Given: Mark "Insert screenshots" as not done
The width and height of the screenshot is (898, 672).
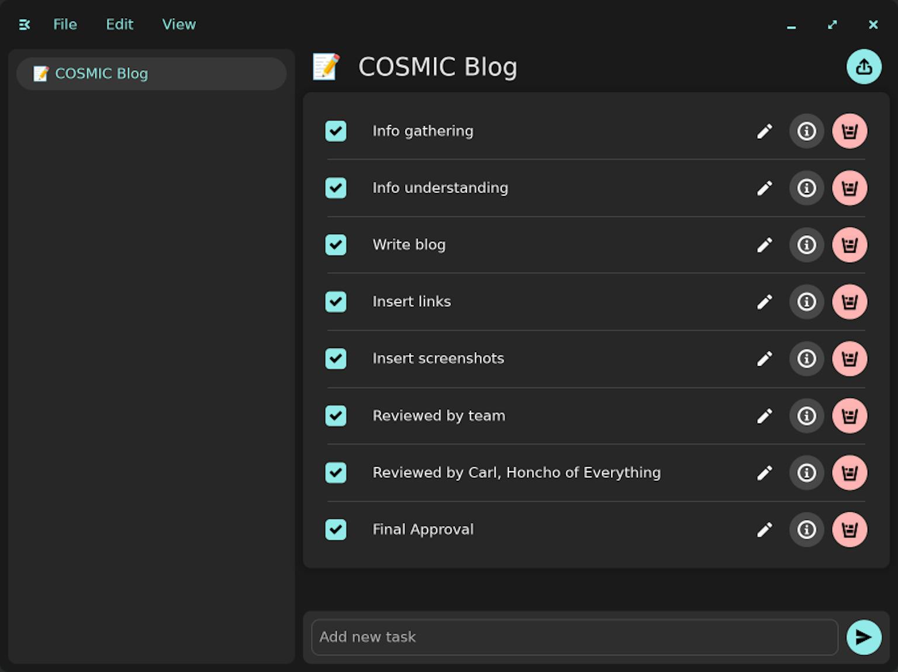Looking at the screenshot, I should pyautogui.click(x=336, y=359).
